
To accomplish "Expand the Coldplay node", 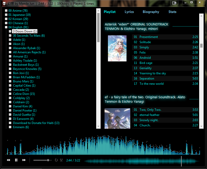I will [x=10, y=98].
